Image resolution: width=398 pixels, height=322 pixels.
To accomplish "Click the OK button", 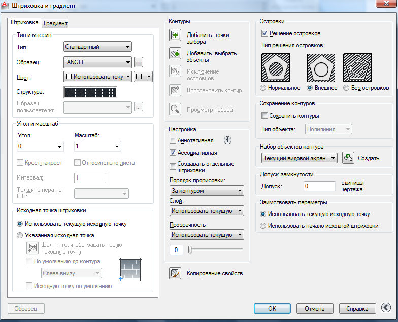I will click(x=272, y=308).
